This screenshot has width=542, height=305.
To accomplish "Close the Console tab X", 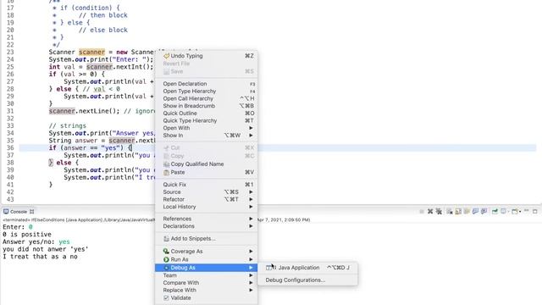I will coord(32,212).
